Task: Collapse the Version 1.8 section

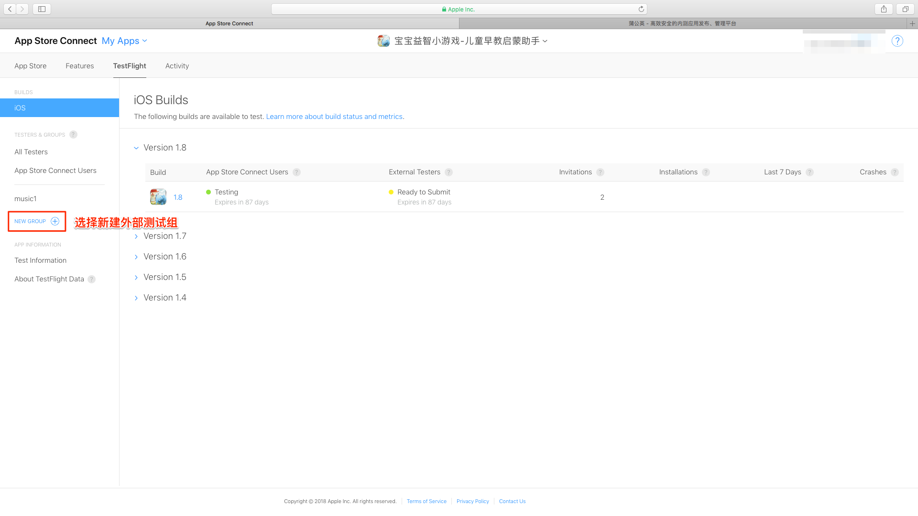Action: pos(136,148)
